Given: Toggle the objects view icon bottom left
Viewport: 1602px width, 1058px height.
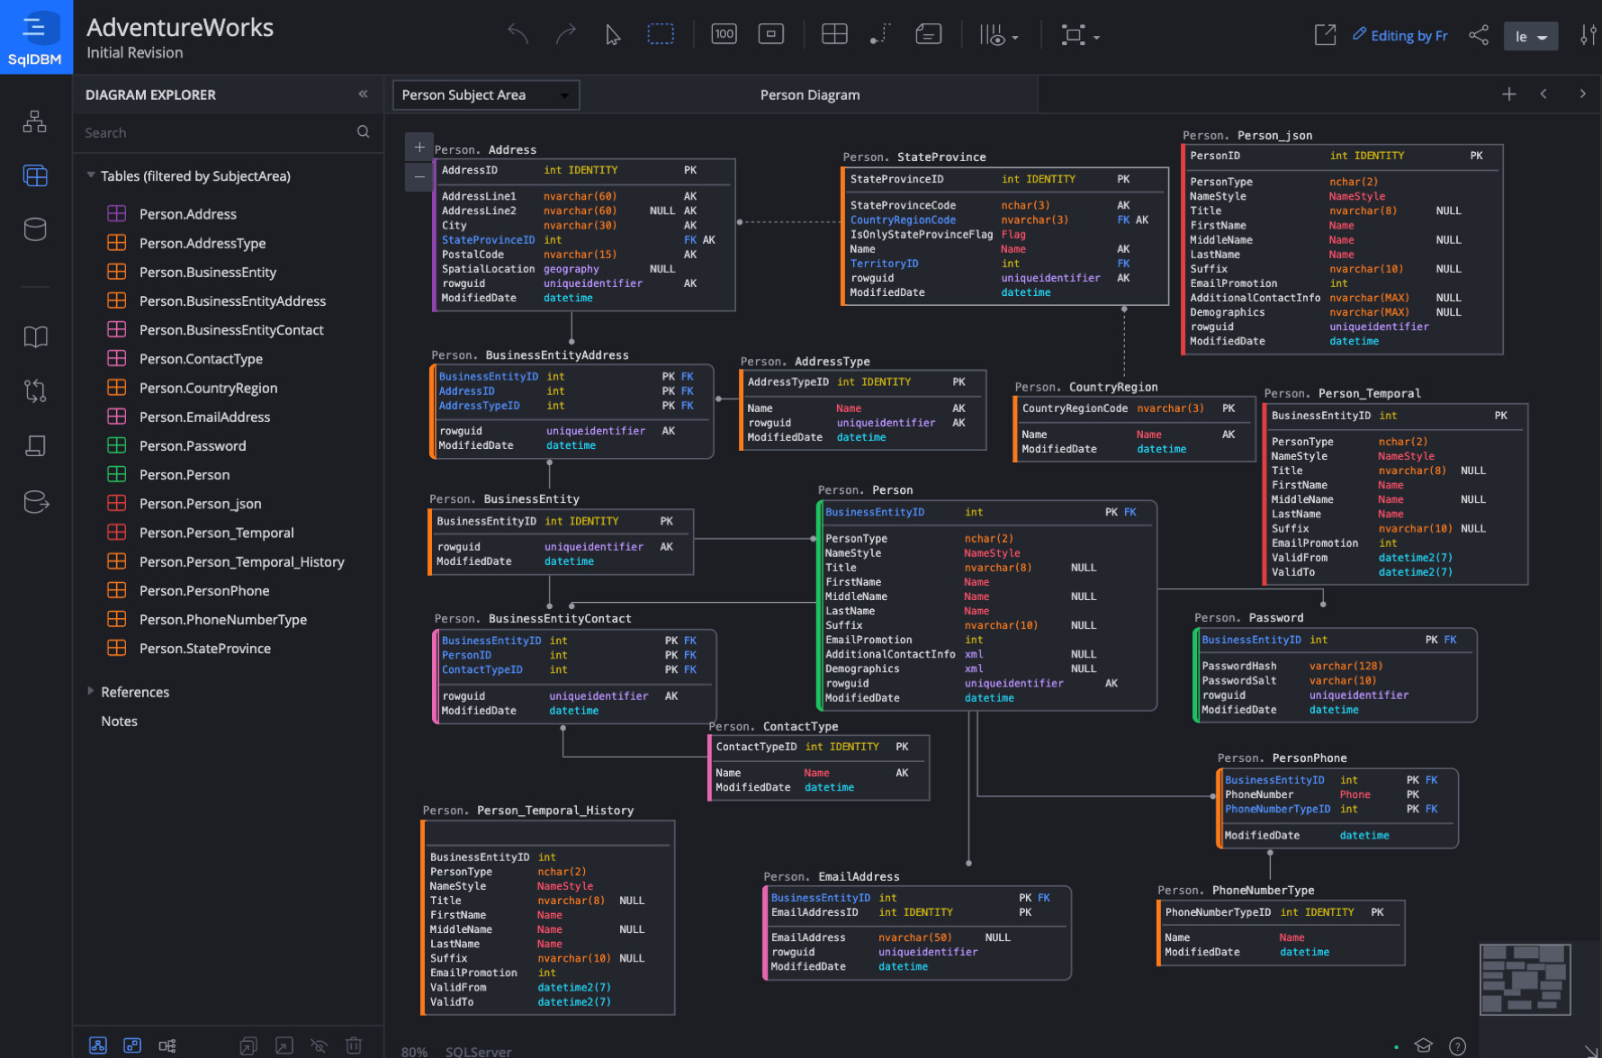Looking at the screenshot, I should point(132,1045).
